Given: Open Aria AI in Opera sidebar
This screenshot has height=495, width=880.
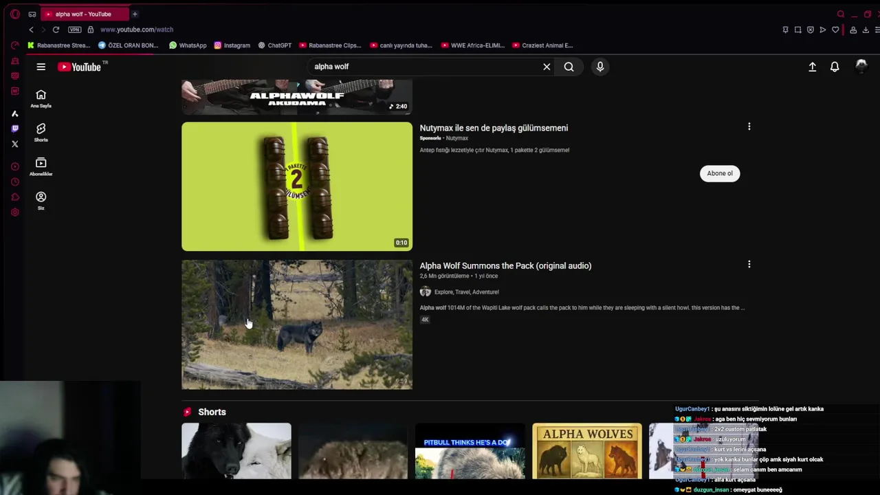Looking at the screenshot, I should point(15,113).
